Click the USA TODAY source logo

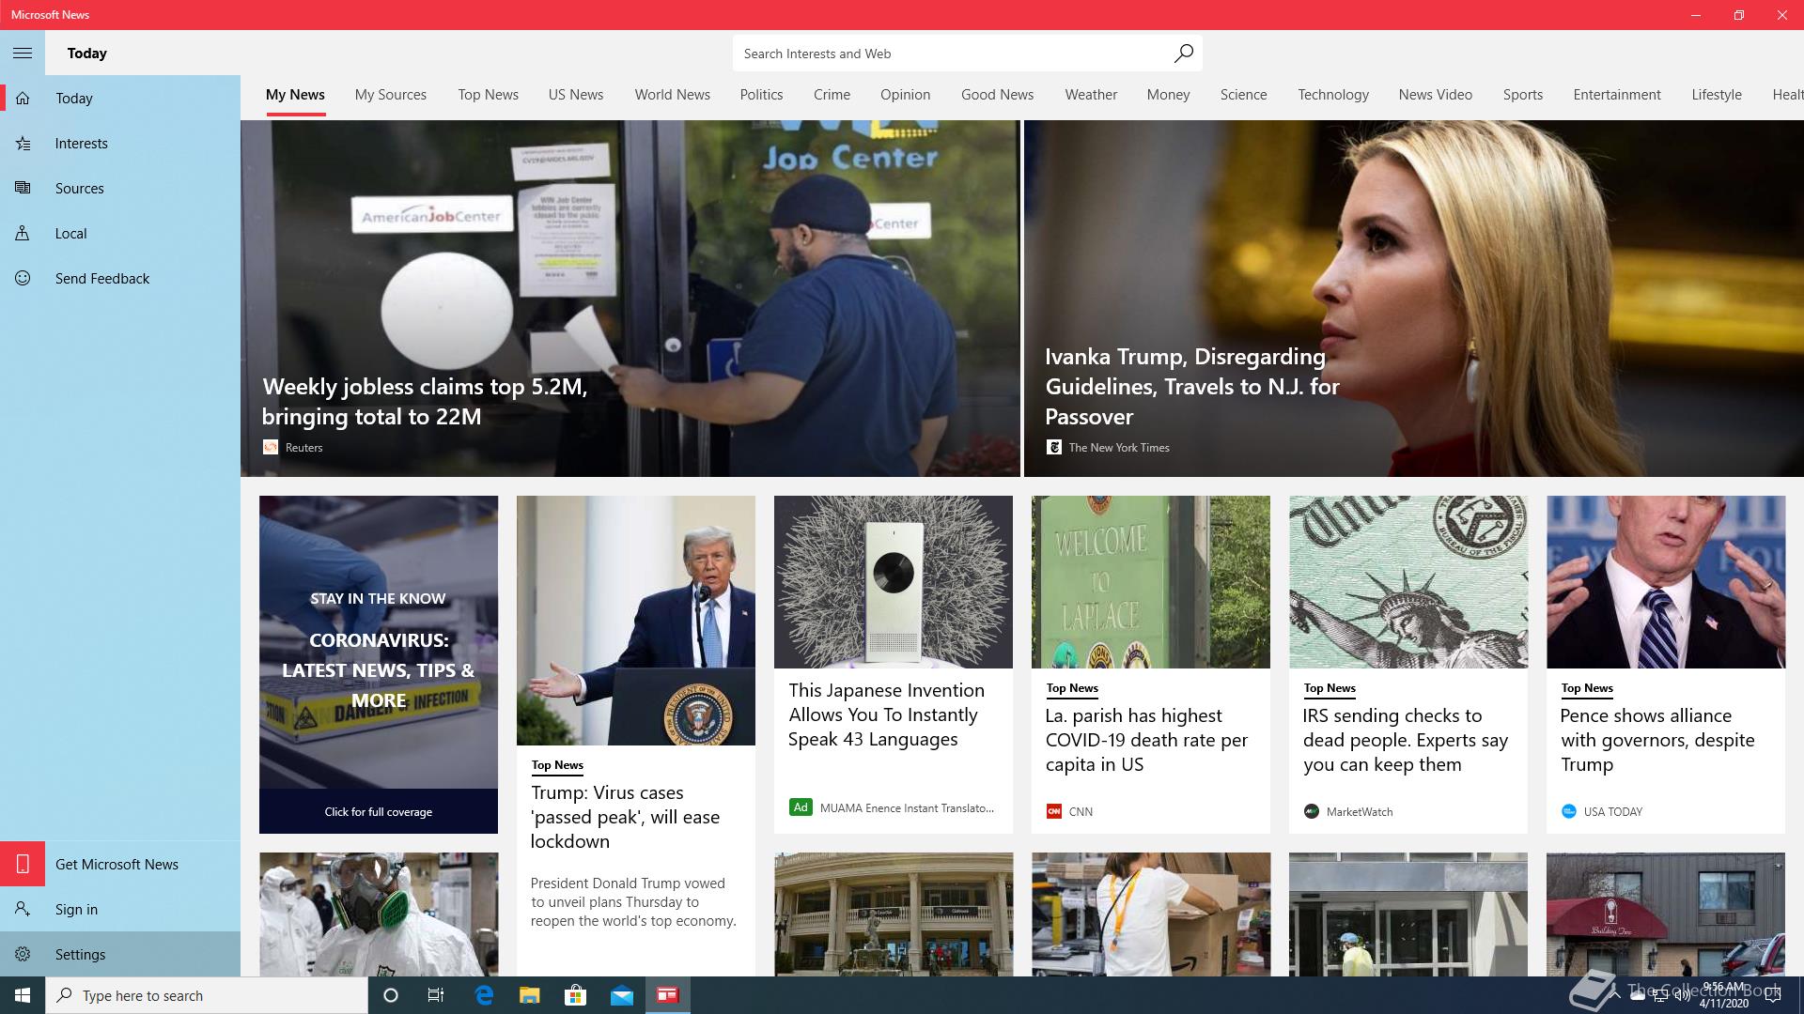[1569, 812]
